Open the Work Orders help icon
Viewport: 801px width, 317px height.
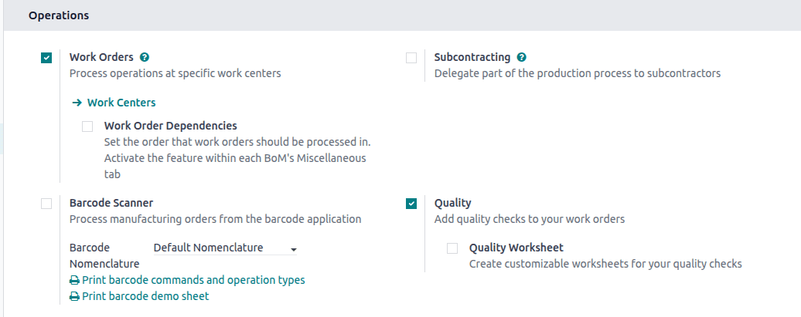(x=145, y=57)
